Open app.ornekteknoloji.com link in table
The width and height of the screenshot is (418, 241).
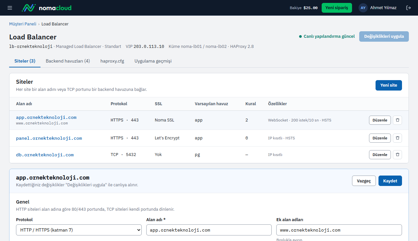pos(46,117)
